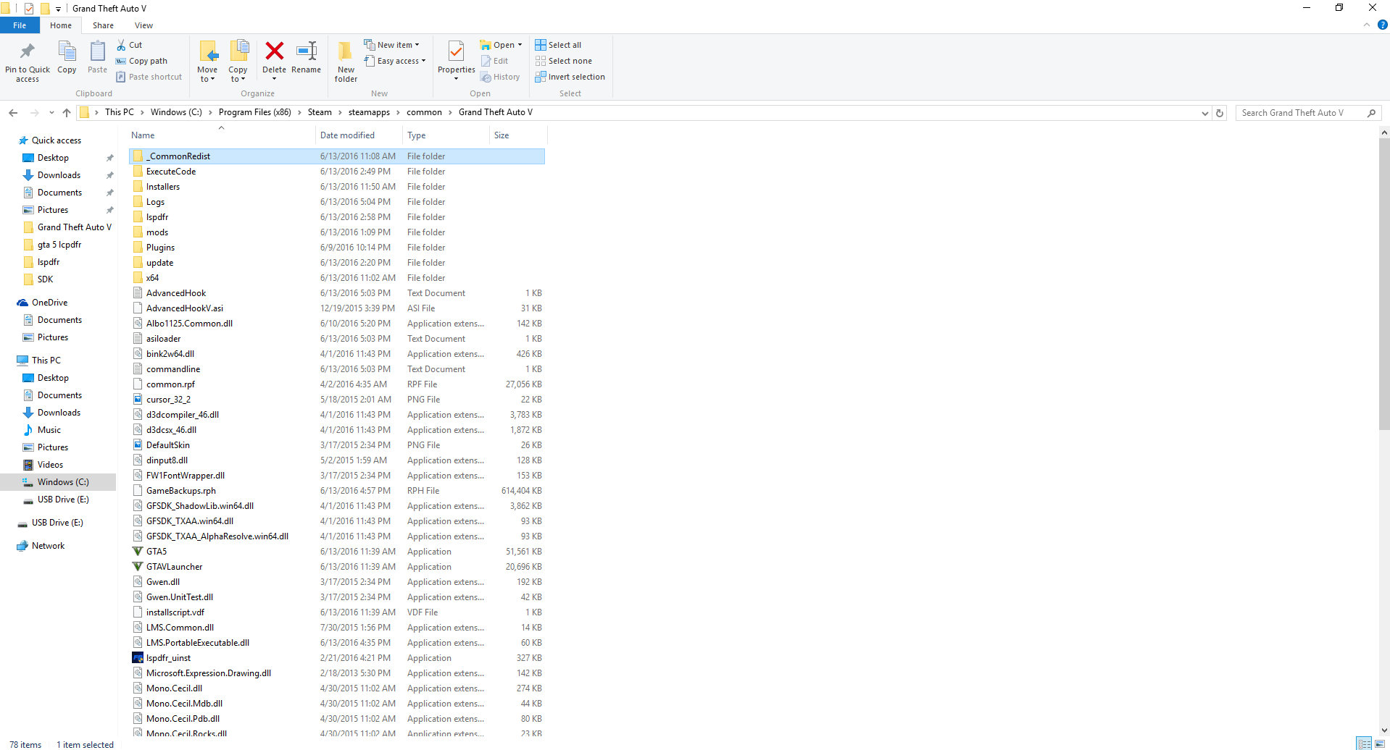Viewport: 1390px width, 750px height.
Task: Select Music under This PC
Action: pyautogui.click(x=49, y=430)
